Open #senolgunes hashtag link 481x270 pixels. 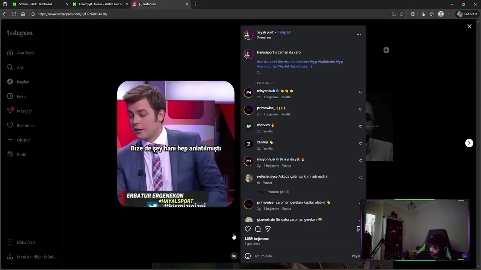[x=267, y=66]
